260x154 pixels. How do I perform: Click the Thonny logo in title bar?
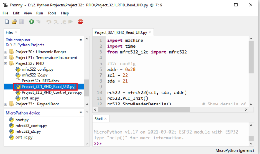(5, 5)
